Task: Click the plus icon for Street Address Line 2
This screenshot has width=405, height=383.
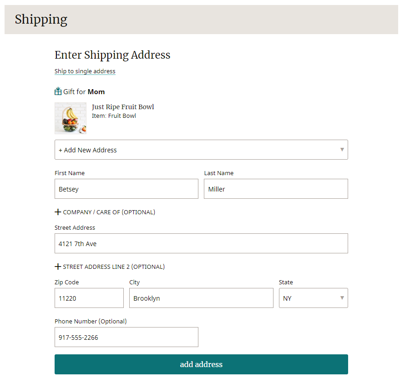Action: [58, 267]
